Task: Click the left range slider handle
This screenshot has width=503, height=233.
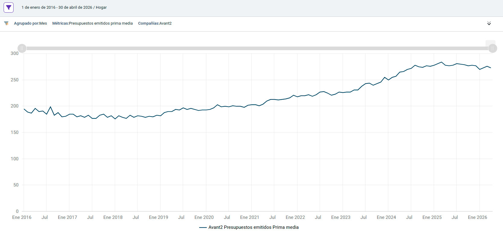Action: click(22, 48)
